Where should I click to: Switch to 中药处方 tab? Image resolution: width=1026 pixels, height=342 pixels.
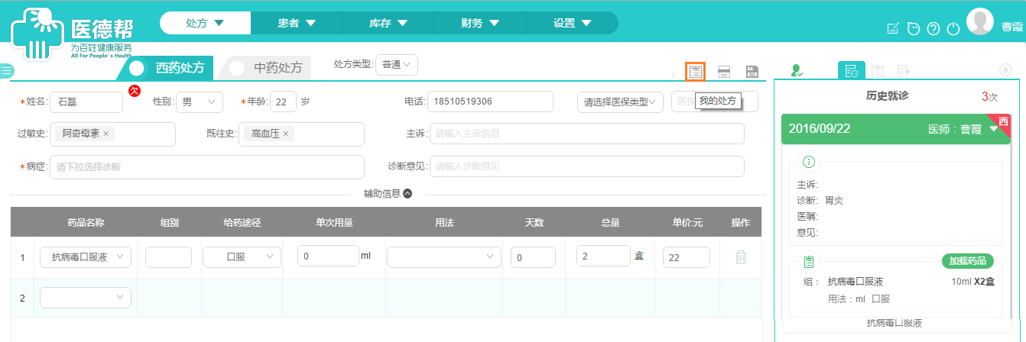[266, 68]
